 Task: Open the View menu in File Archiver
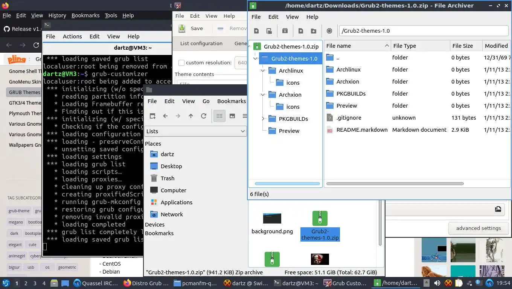292,17
